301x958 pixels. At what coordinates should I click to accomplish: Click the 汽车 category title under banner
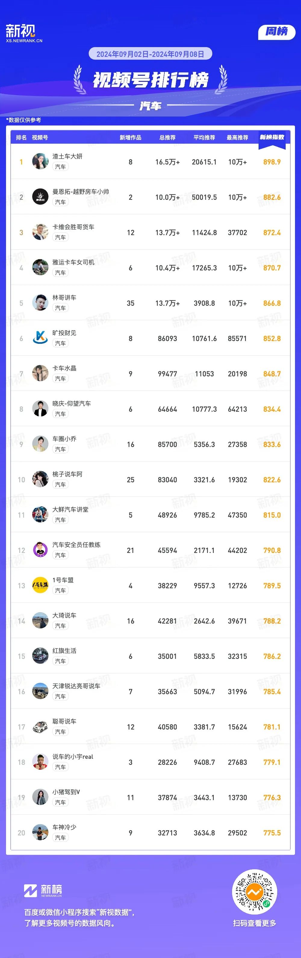point(150,106)
